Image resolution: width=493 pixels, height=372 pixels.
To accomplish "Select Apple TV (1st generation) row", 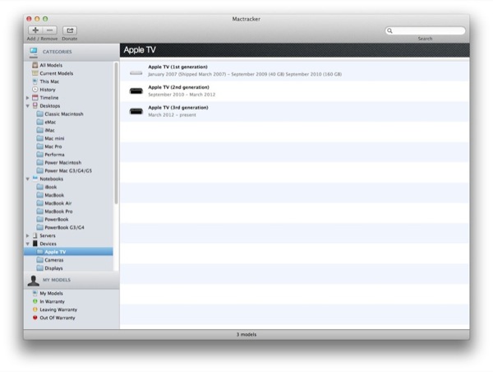I will tap(294, 71).
